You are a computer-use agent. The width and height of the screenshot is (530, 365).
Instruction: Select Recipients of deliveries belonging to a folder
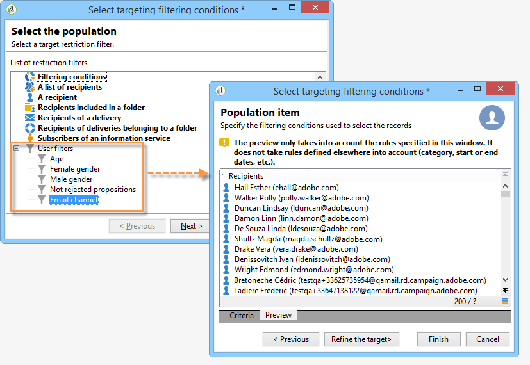[x=118, y=128]
